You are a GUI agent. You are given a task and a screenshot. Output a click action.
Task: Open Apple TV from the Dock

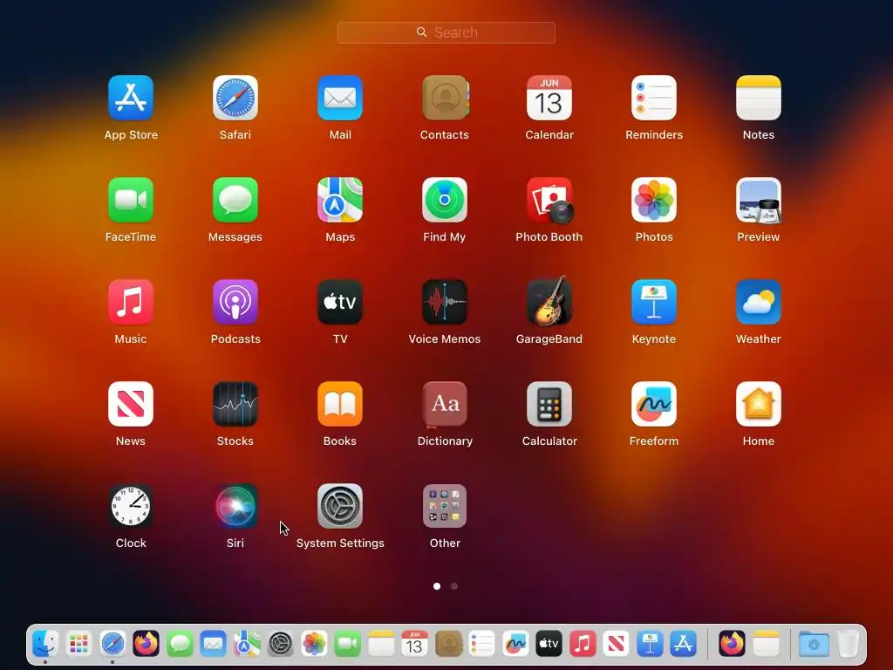click(549, 645)
